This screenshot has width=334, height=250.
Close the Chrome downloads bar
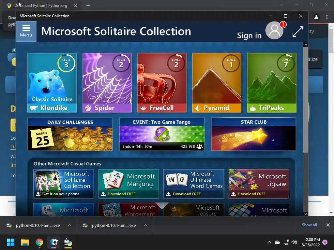click(328, 225)
